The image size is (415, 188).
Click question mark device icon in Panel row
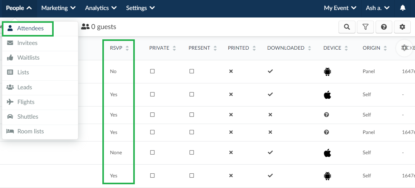pyautogui.click(x=326, y=132)
